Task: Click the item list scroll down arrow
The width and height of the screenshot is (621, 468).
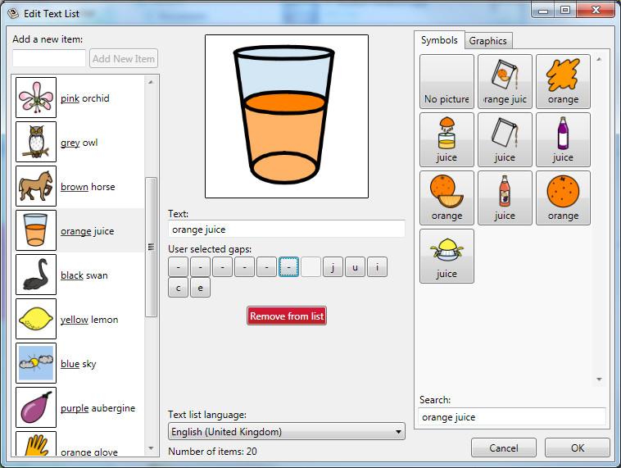Action: pos(151,448)
